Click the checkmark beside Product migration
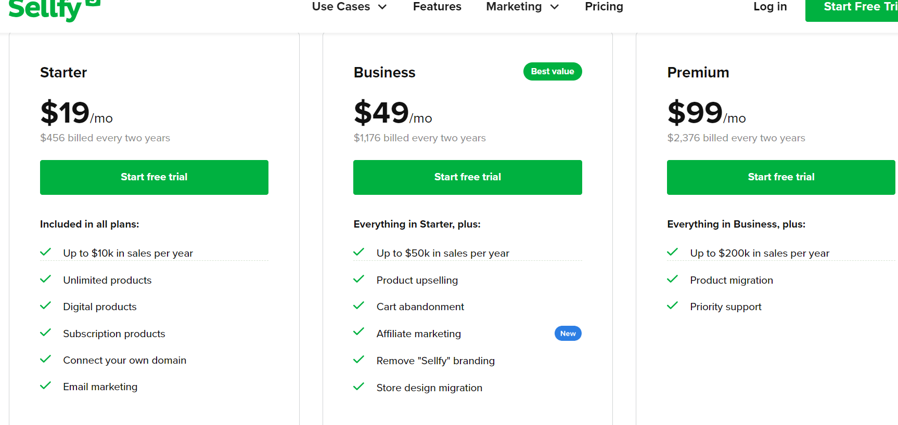Image resolution: width=898 pixels, height=425 pixels. click(672, 279)
